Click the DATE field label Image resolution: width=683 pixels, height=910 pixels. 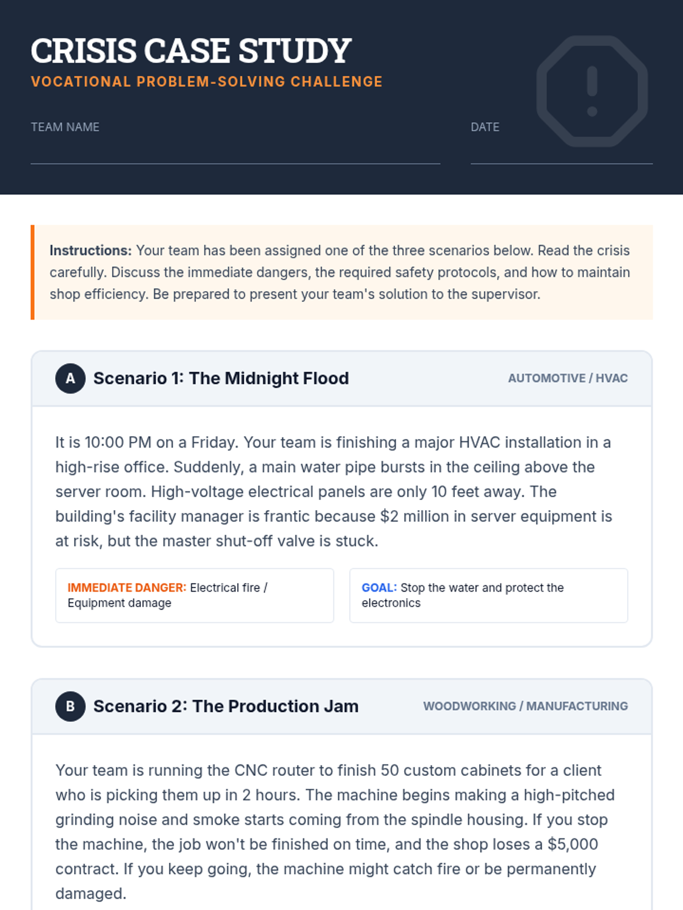point(485,127)
